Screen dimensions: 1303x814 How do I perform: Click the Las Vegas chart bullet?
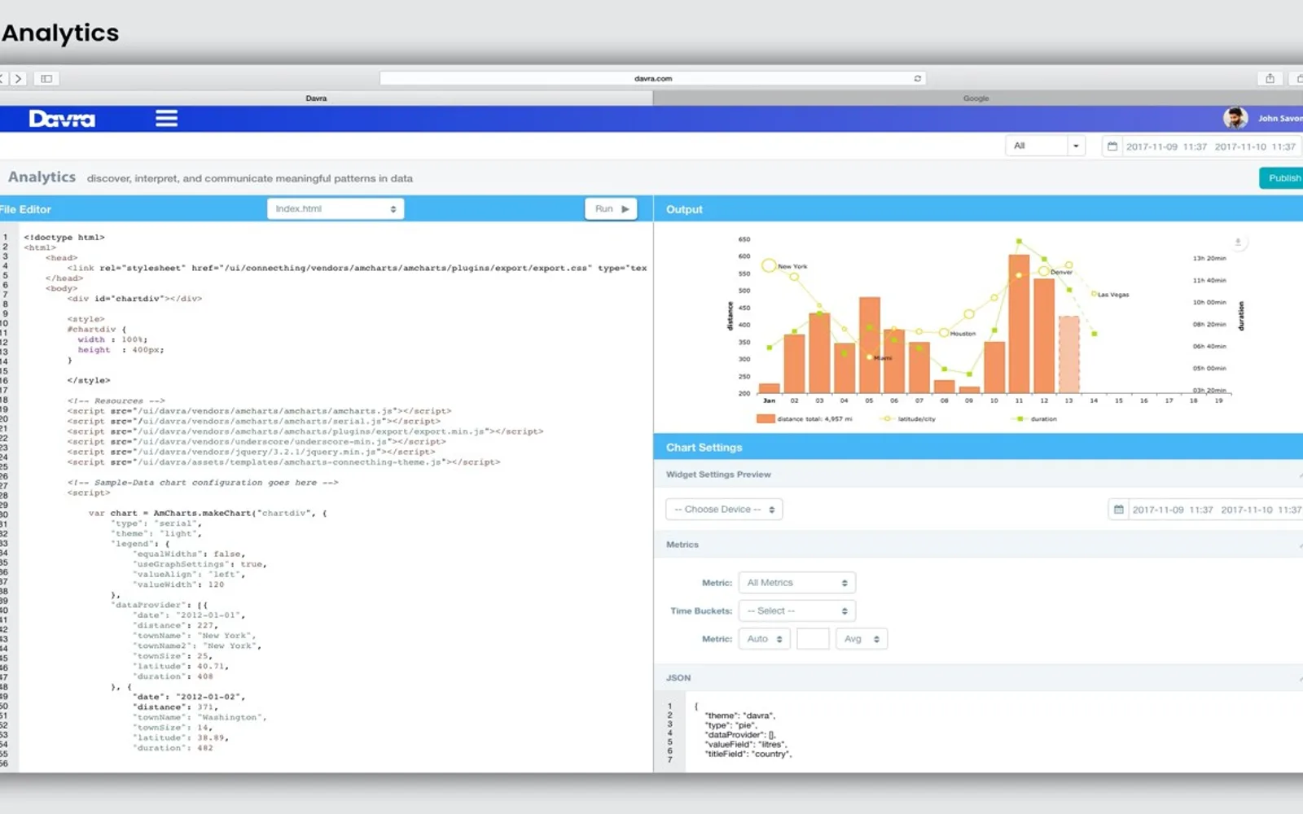coord(1094,294)
